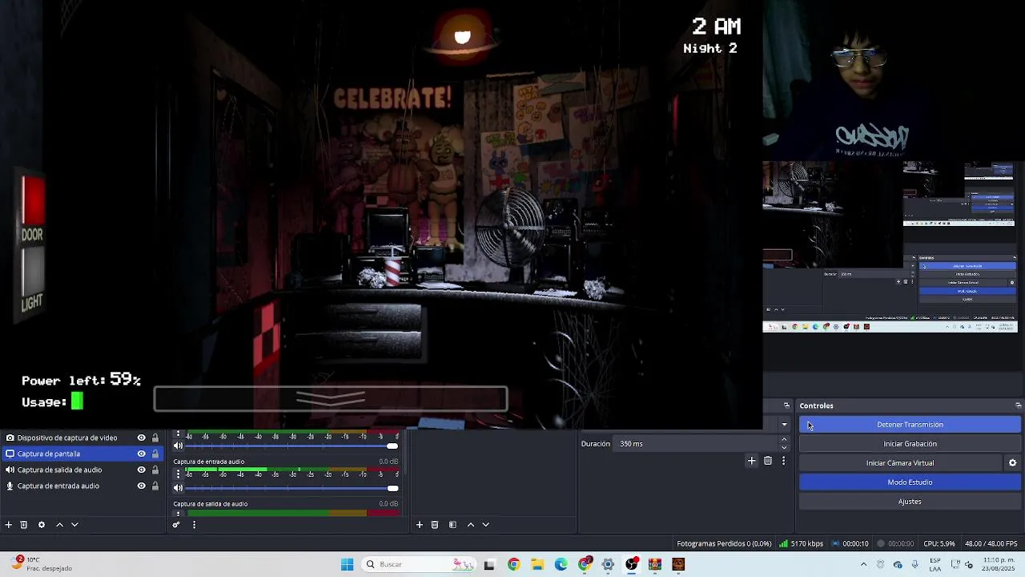Show hidden icons in the system tray
1025x577 pixels.
[863, 564]
